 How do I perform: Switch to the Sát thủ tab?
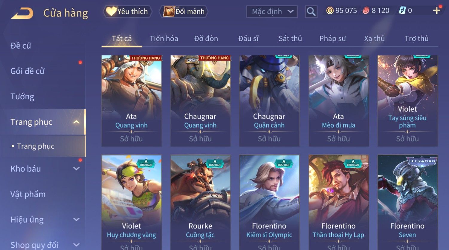(290, 38)
